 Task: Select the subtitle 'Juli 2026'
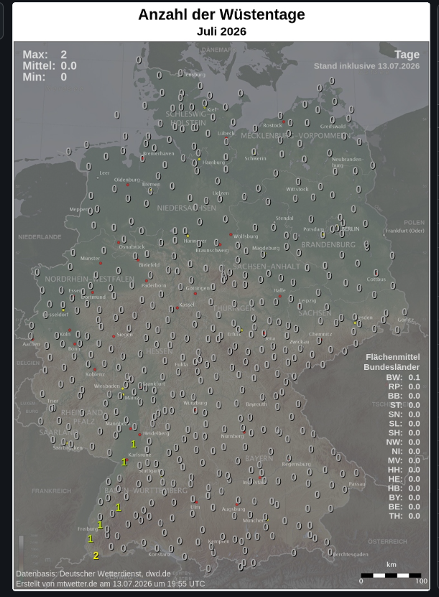pos(221,31)
